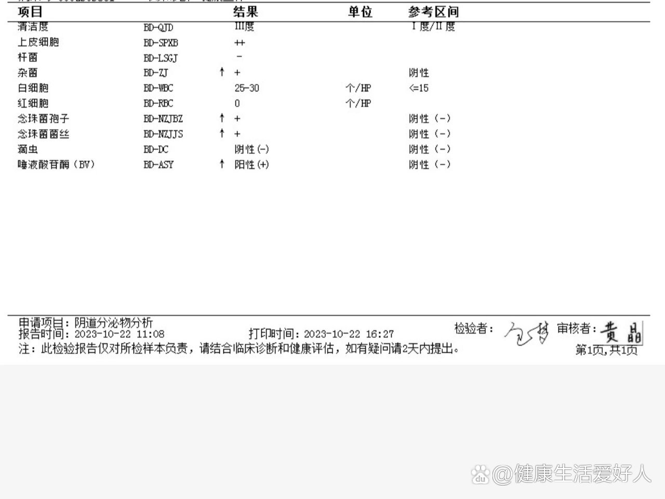This screenshot has height=499, width=665.
Task: Select the 念珠菌孢子 item name
Action: (x=43, y=119)
